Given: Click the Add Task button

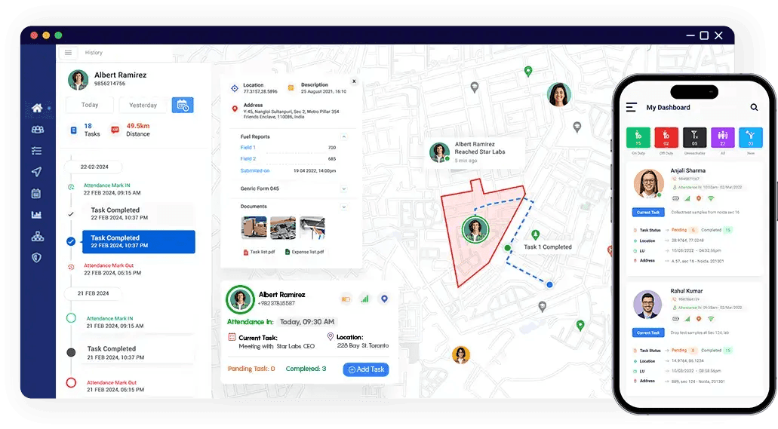Looking at the screenshot, I should [366, 369].
